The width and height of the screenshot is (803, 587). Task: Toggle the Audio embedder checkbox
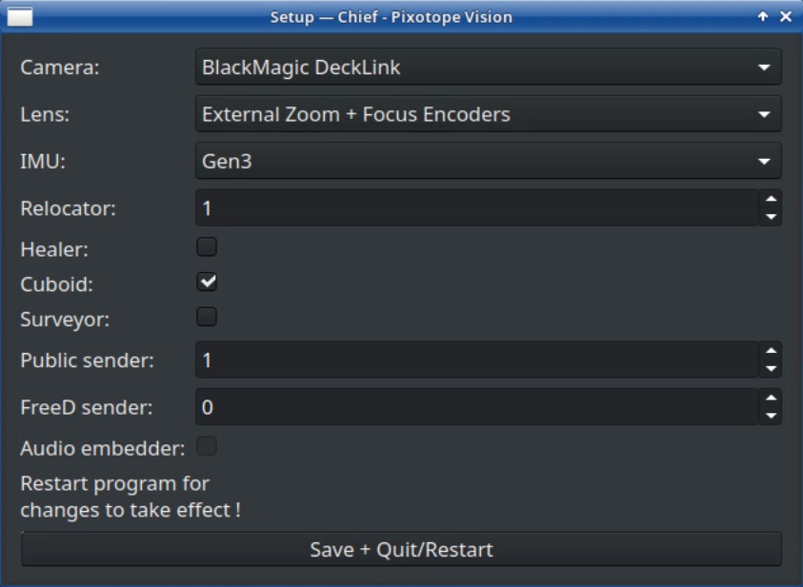click(x=207, y=445)
